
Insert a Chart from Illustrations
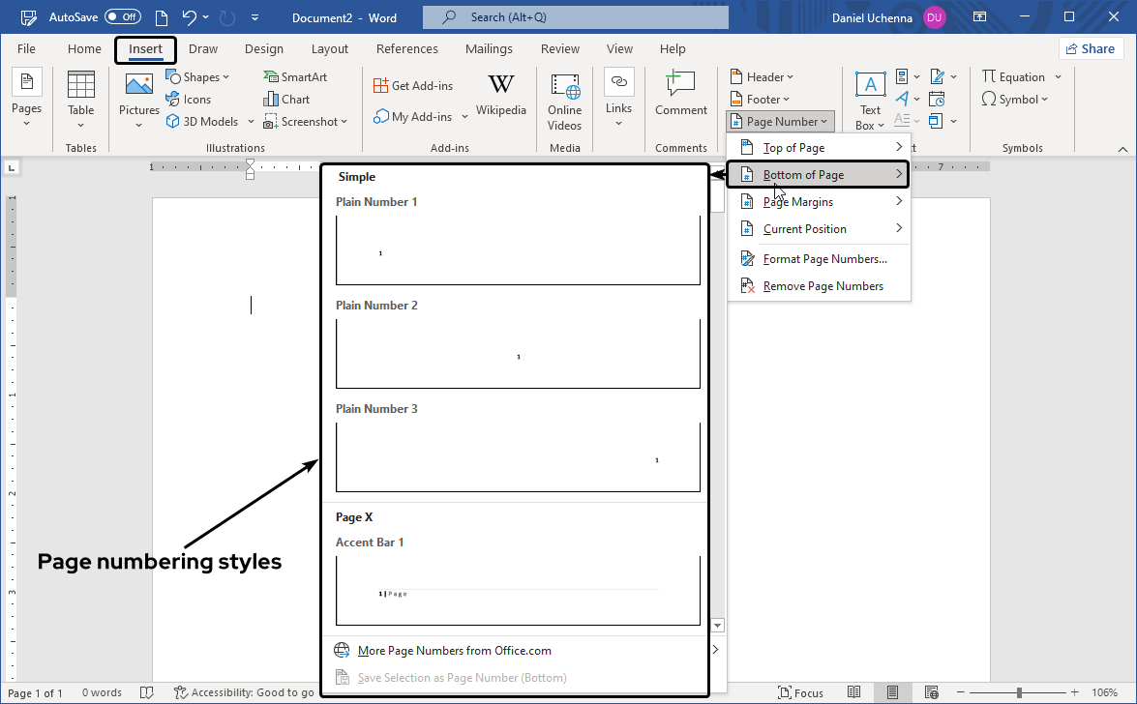286,100
